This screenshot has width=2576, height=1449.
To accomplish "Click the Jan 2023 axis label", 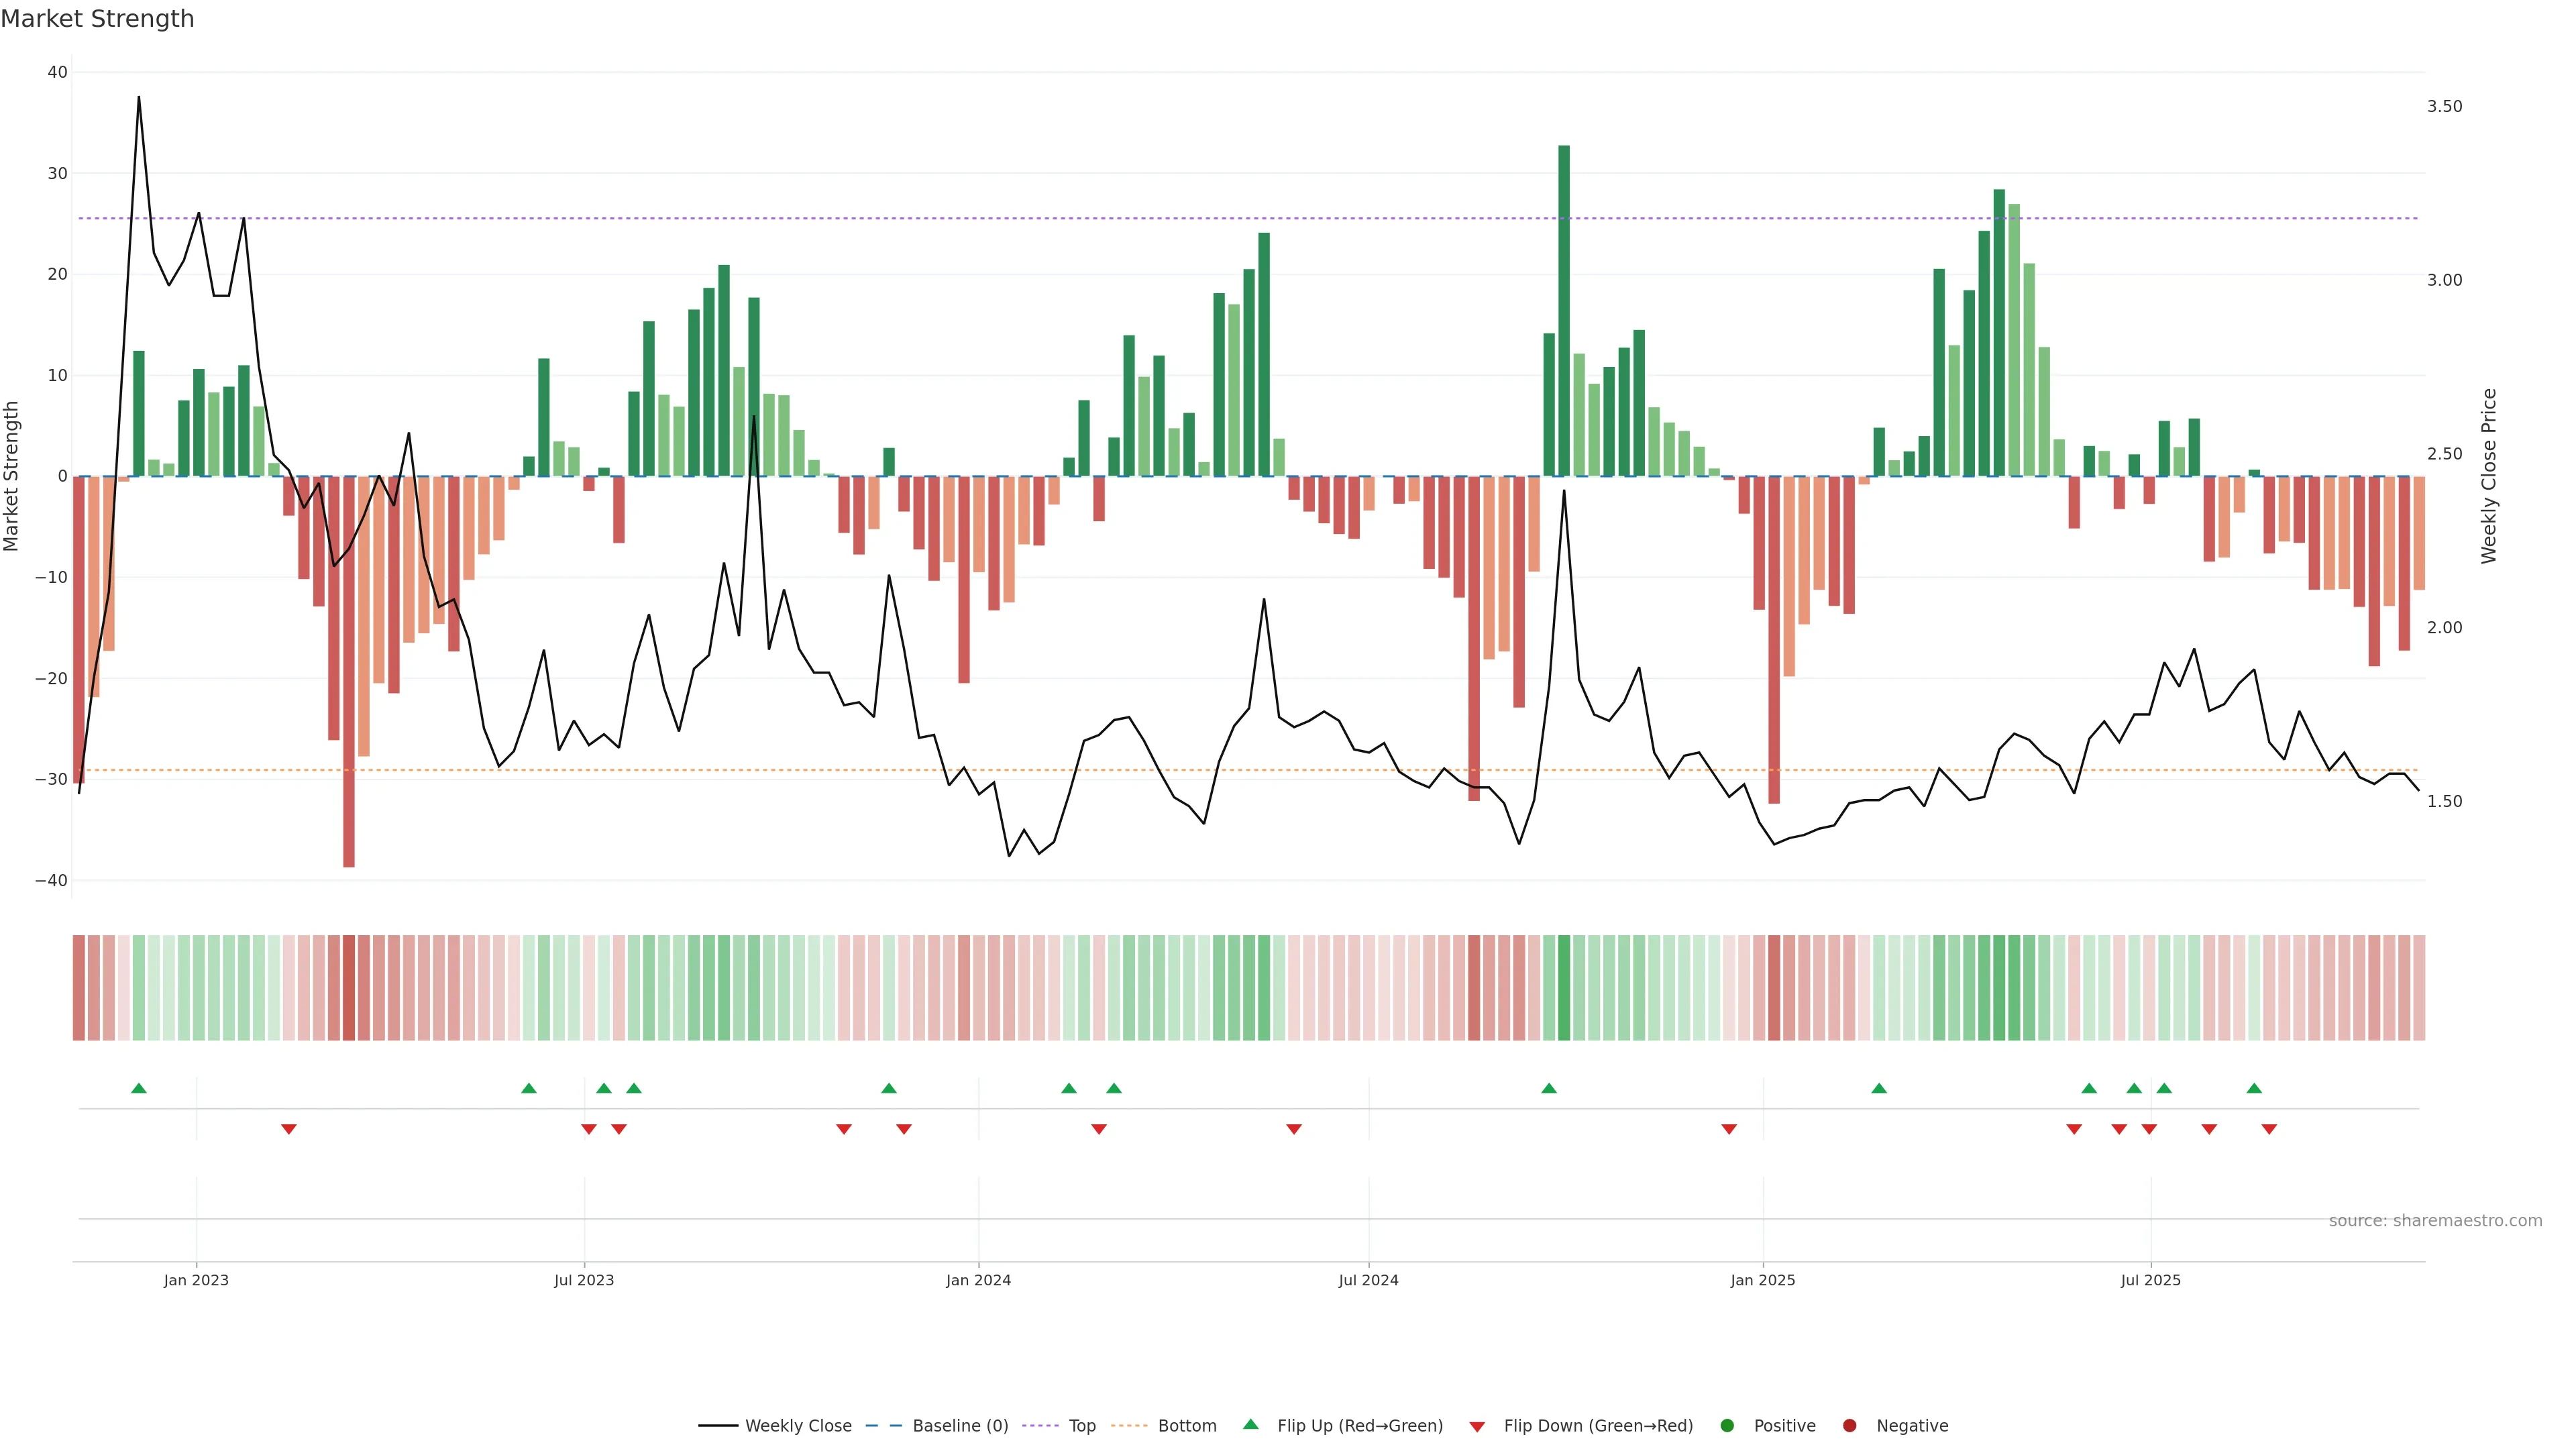I will (x=196, y=1280).
